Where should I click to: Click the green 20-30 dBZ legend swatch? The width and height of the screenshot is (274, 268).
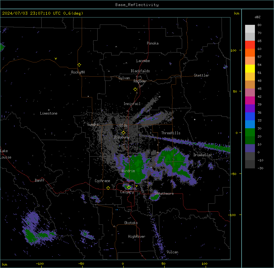click(250, 132)
